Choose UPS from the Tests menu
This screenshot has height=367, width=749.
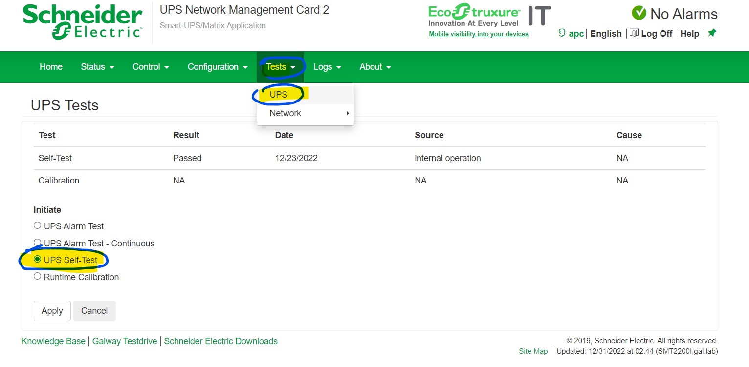coord(305,95)
